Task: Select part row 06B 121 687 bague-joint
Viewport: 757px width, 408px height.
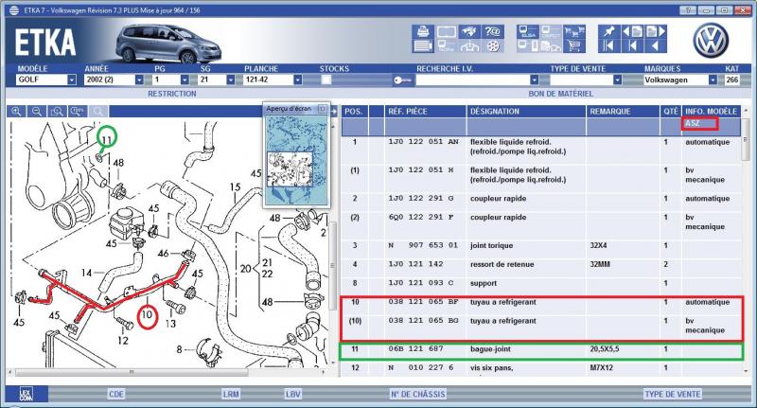Action: tap(540, 348)
